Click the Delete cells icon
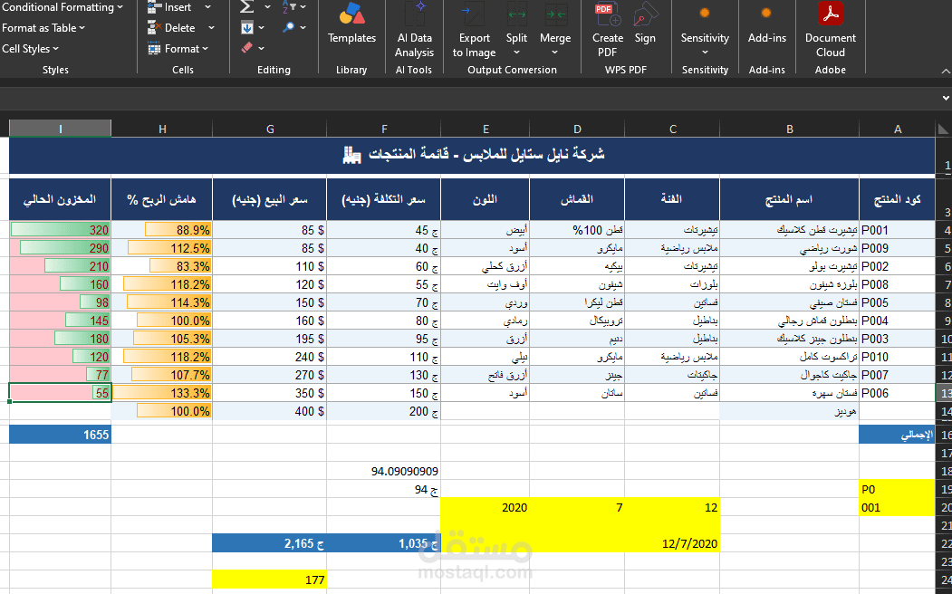Viewport: 952px width, 594px height. pyautogui.click(x=154, y=28)
